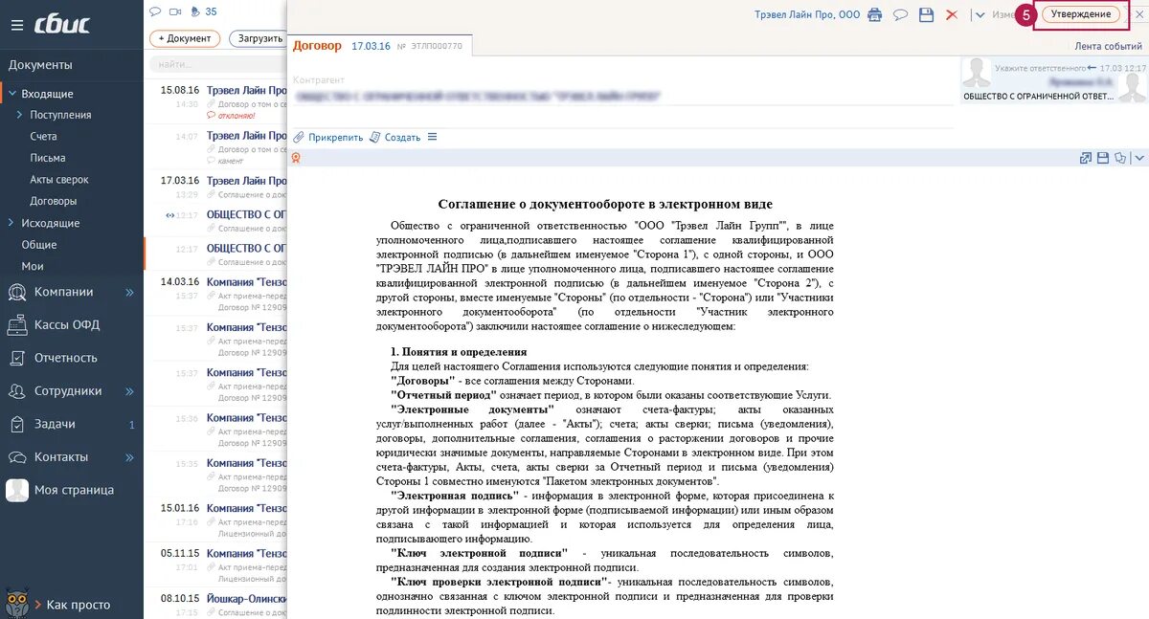The height and width of the screenshot is (619, 1149).
Task: Click the Загрузить button
Action: [x=258, y=39]
